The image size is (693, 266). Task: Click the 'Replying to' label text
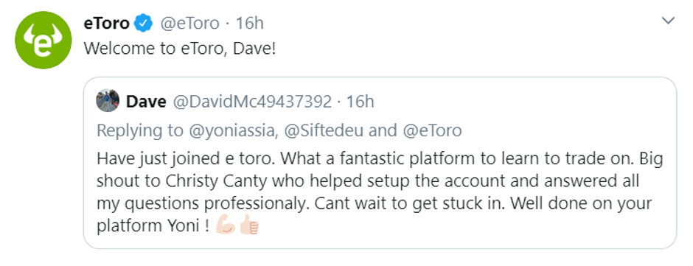[139, 130]
